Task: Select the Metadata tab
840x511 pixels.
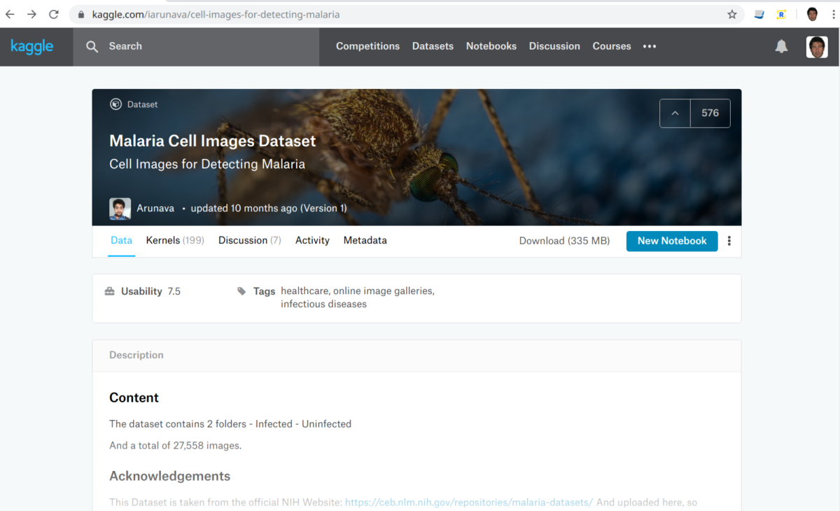Action: point(365,240)
